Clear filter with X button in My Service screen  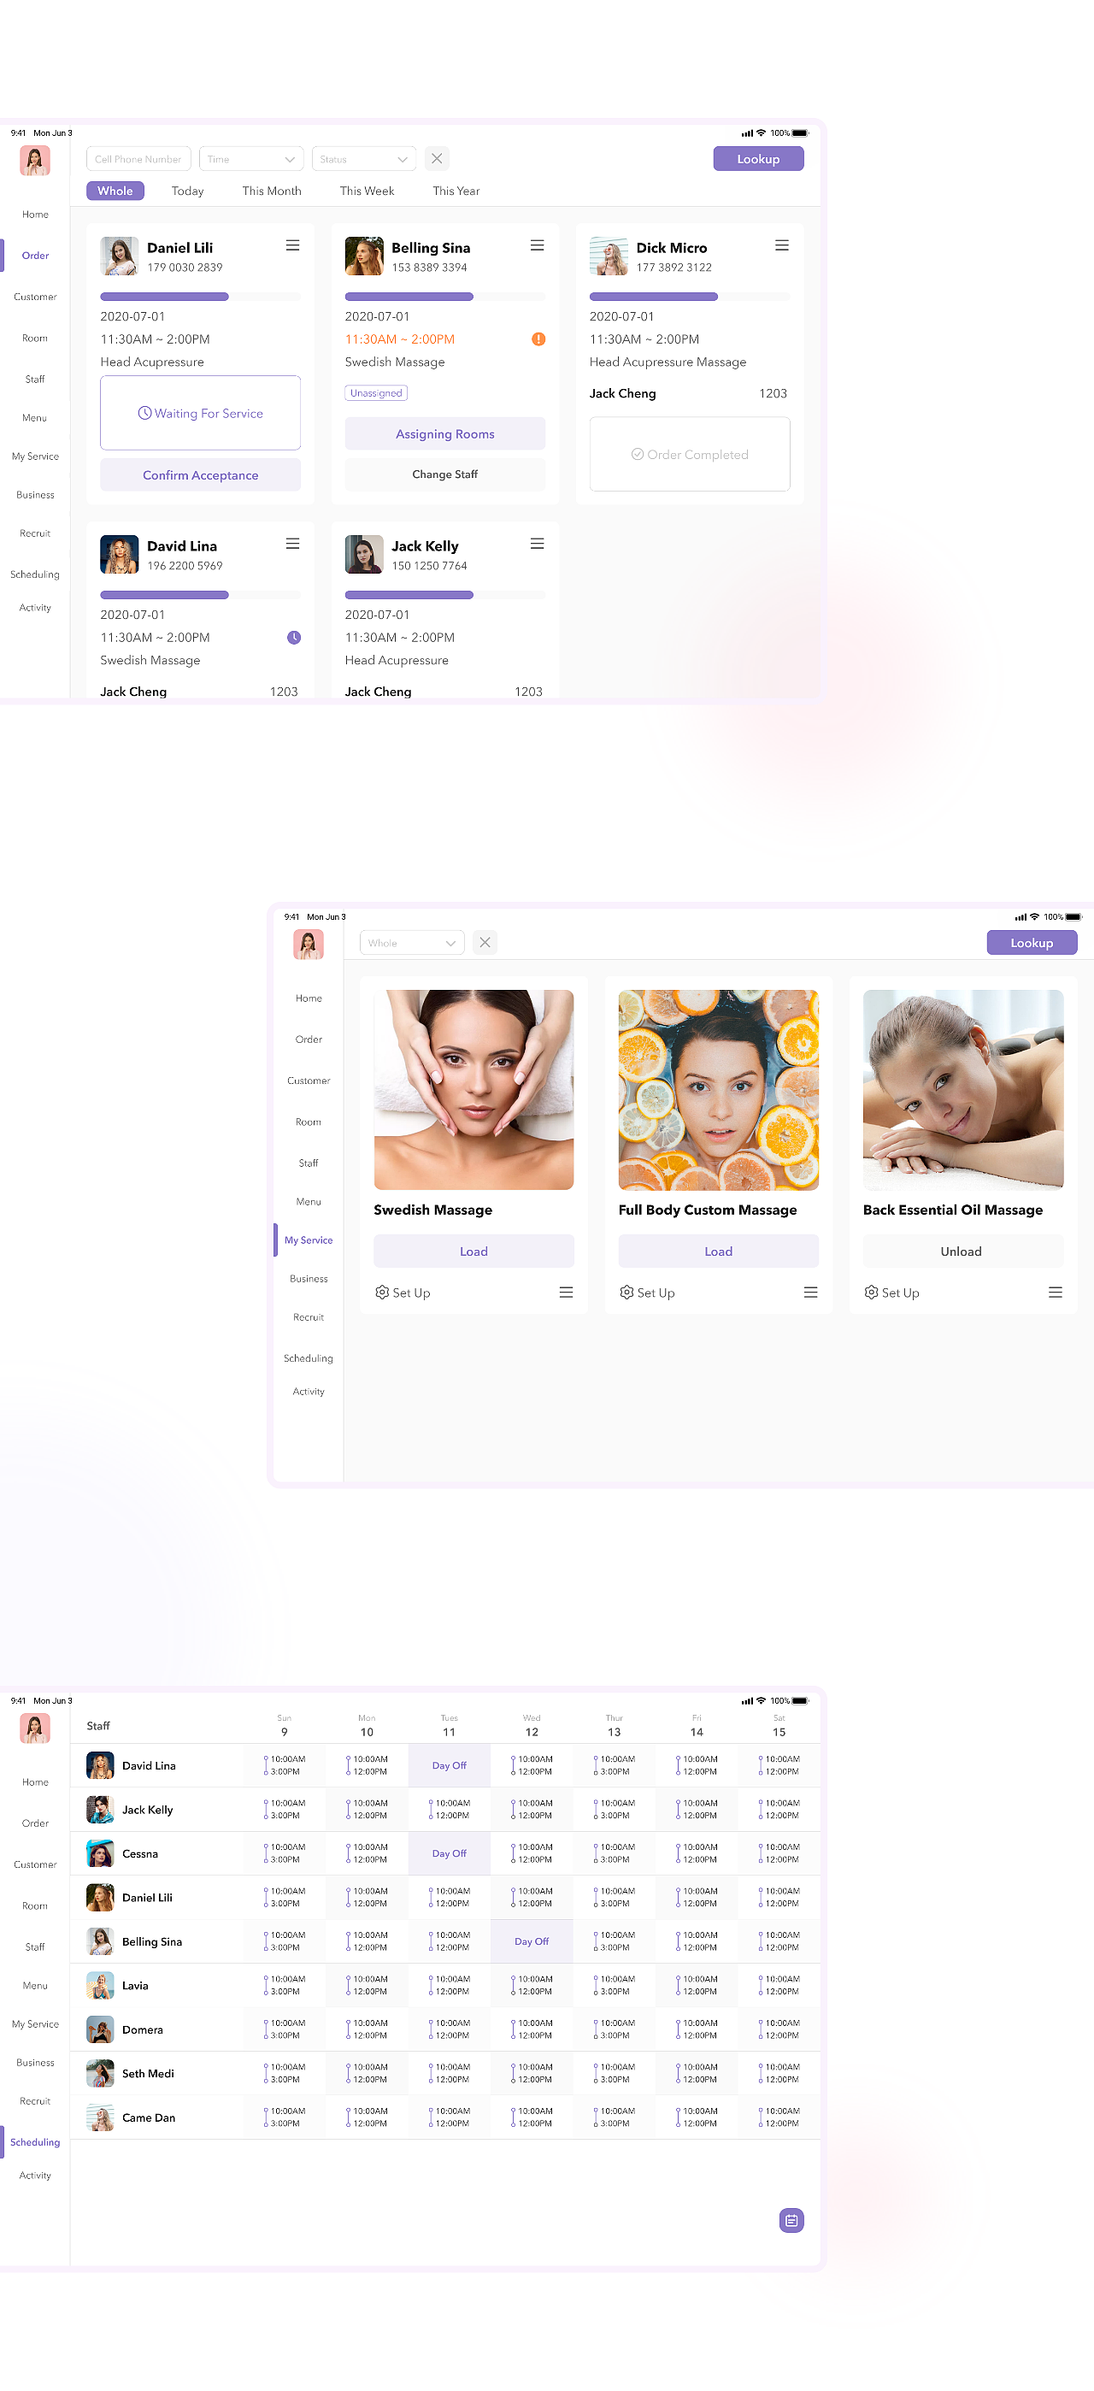tap(485, 942)
